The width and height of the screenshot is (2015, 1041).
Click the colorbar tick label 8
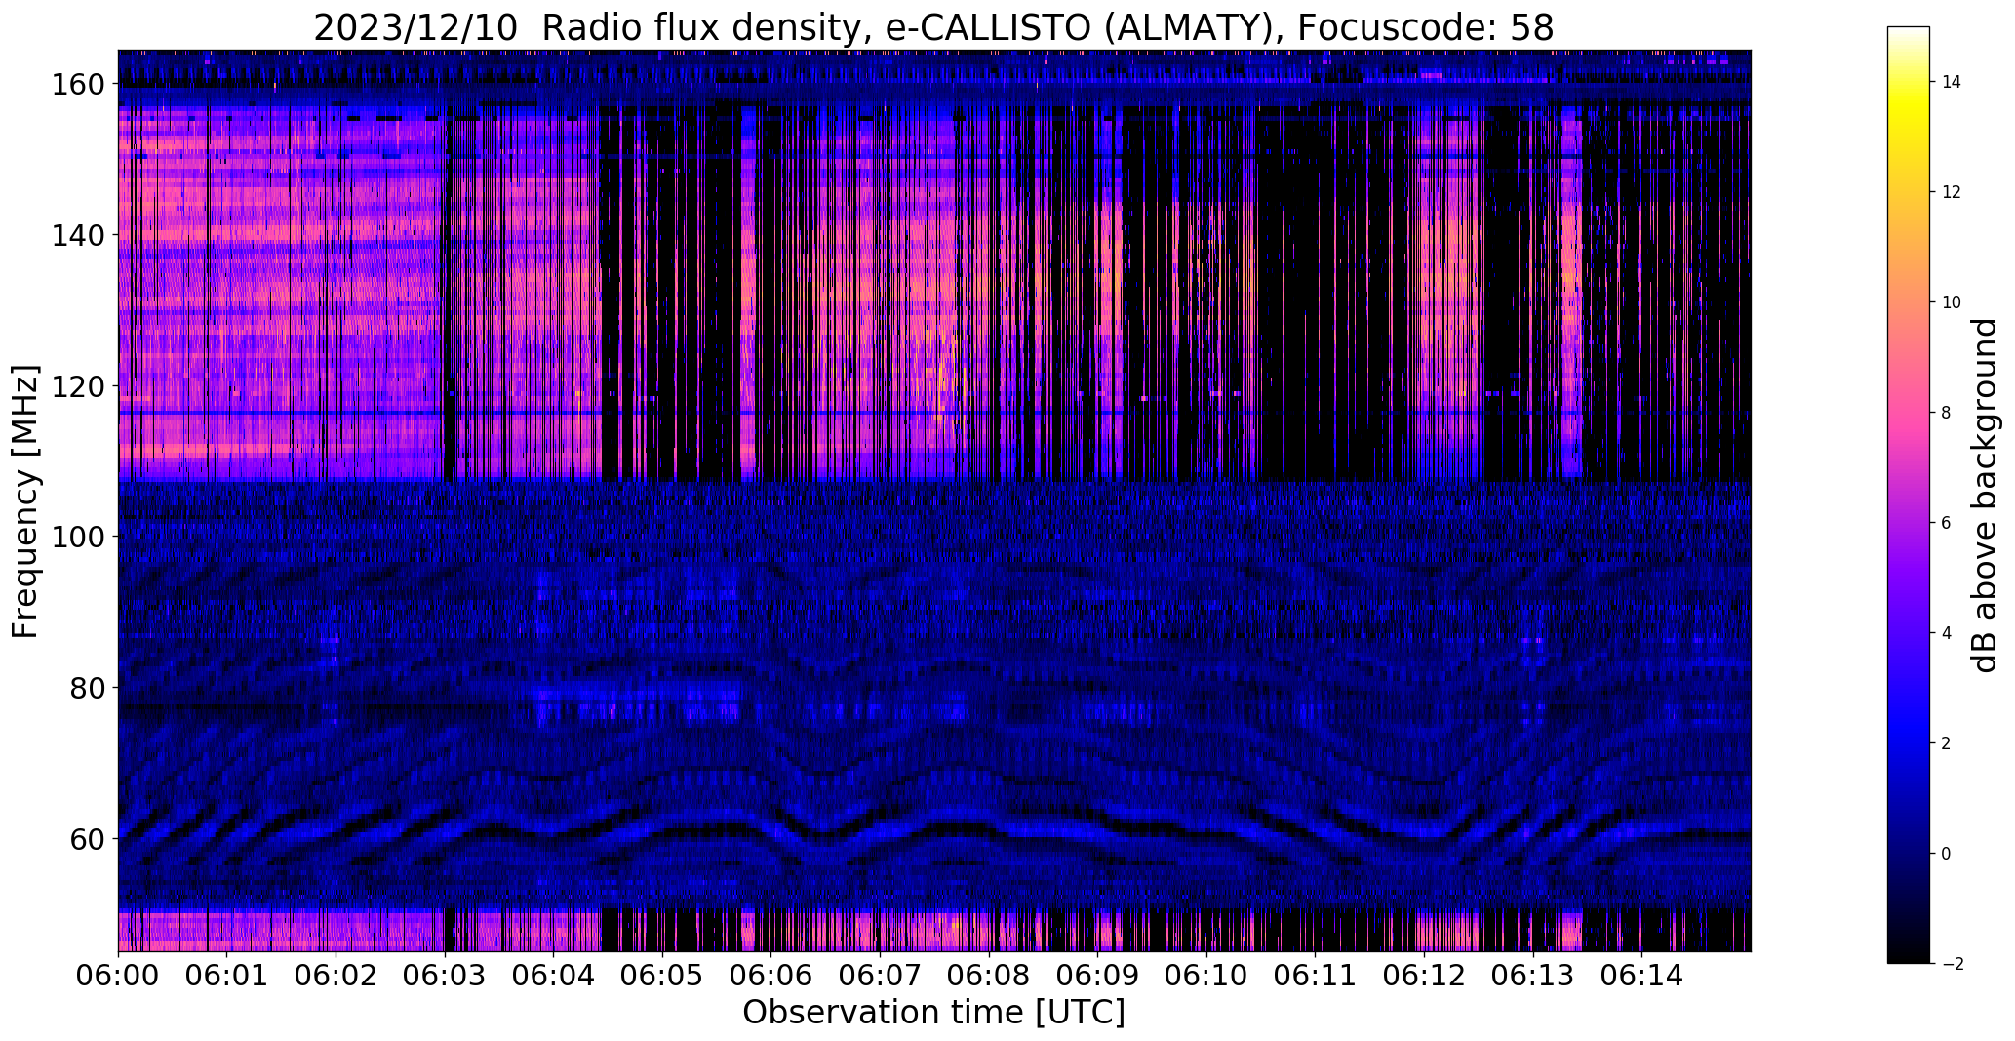pyautogui.click(x=1946, y=413)
